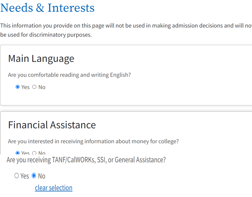The height and width of the screenshot is (197, 252).
Task: Choose Yes for money for college information
Action: [x=17, y=153]
